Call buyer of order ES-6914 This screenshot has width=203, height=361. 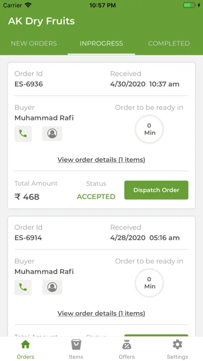coord(23,287)
